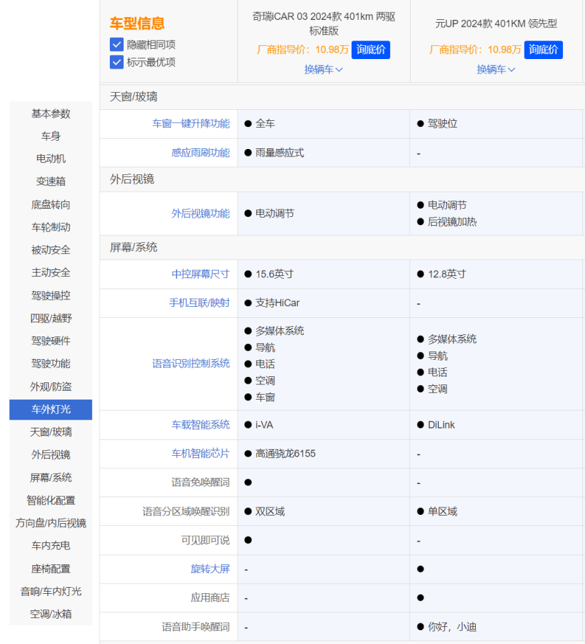Select 车轮制动 in the sidebar
Viewport: 585px width, 644px height.
pyautogui.click(x=51, y=227)
